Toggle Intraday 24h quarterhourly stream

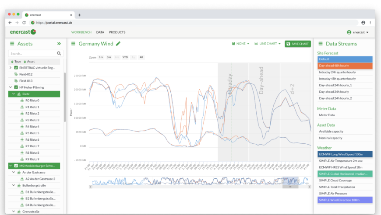click(x=345, y=72)
